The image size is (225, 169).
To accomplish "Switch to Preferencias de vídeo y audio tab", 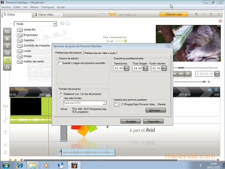I will [100, 53].
